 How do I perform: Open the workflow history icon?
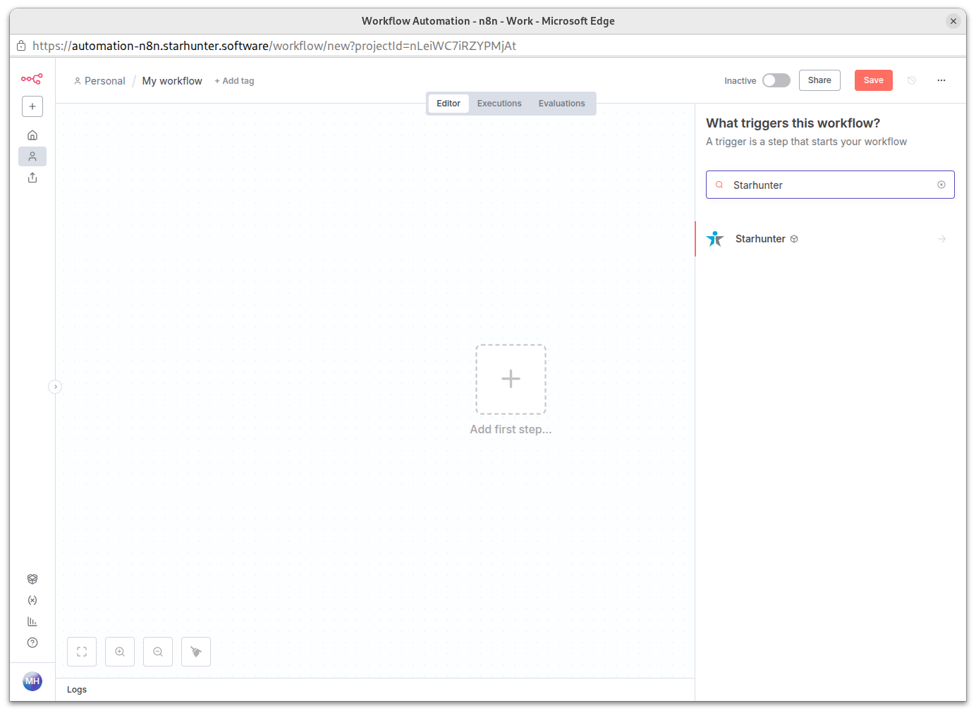(912, 80)
